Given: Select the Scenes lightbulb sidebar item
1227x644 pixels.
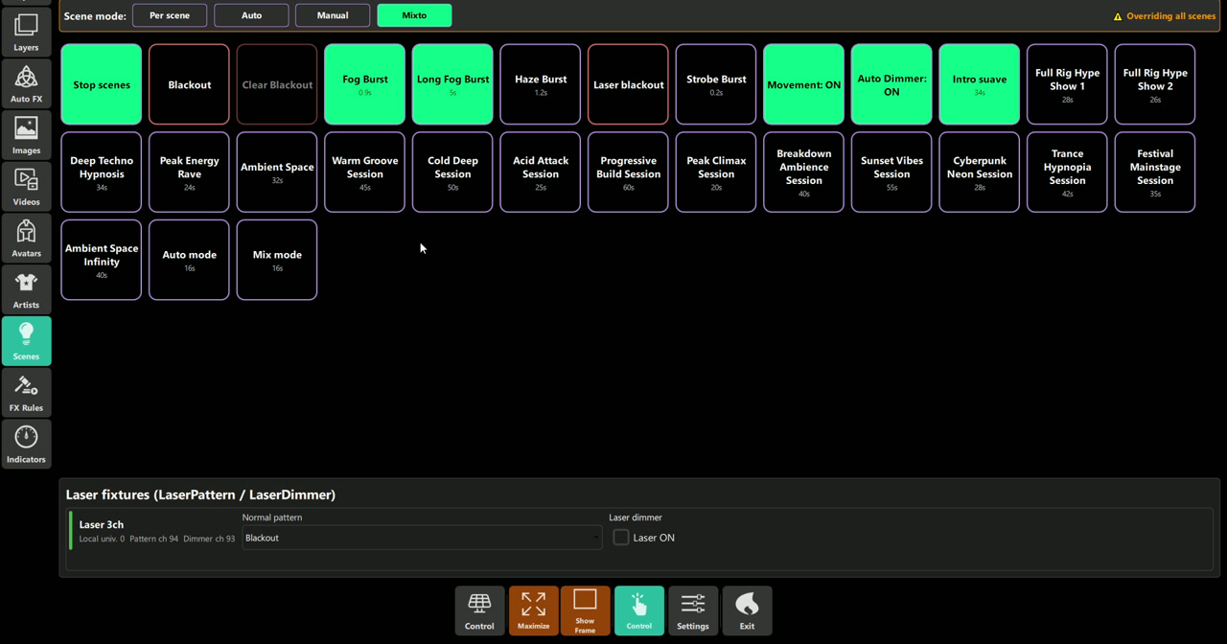Looking at the screenshot, I should pyautogui.click(x=26, y=341).
